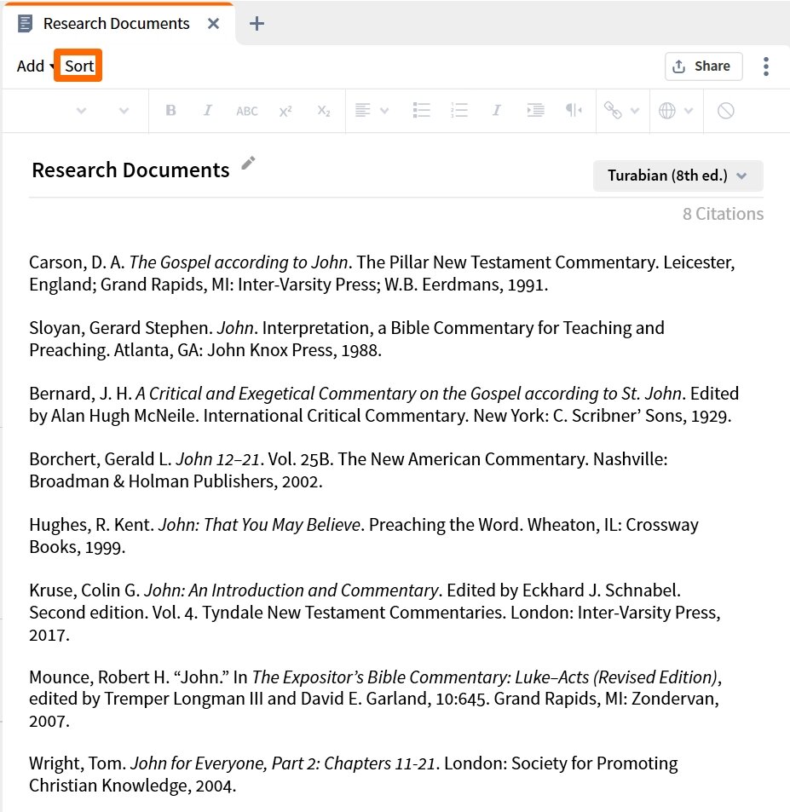790x812 pixels.
Task: Open the Add menu
Action: click(34, 66)
